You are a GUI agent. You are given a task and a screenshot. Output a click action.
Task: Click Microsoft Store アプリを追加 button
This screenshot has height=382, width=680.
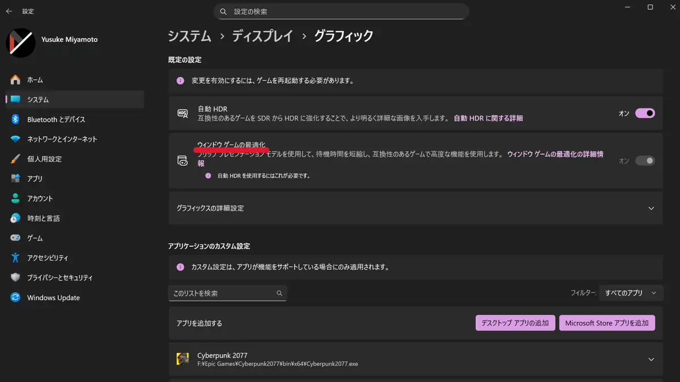pyautogui.click(x=606, y=323)
